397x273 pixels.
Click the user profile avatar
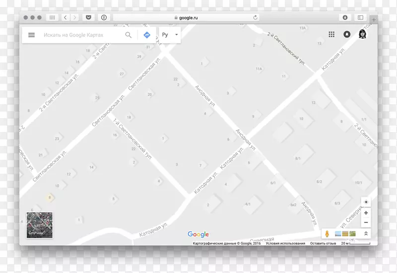(x=362, y=35)
